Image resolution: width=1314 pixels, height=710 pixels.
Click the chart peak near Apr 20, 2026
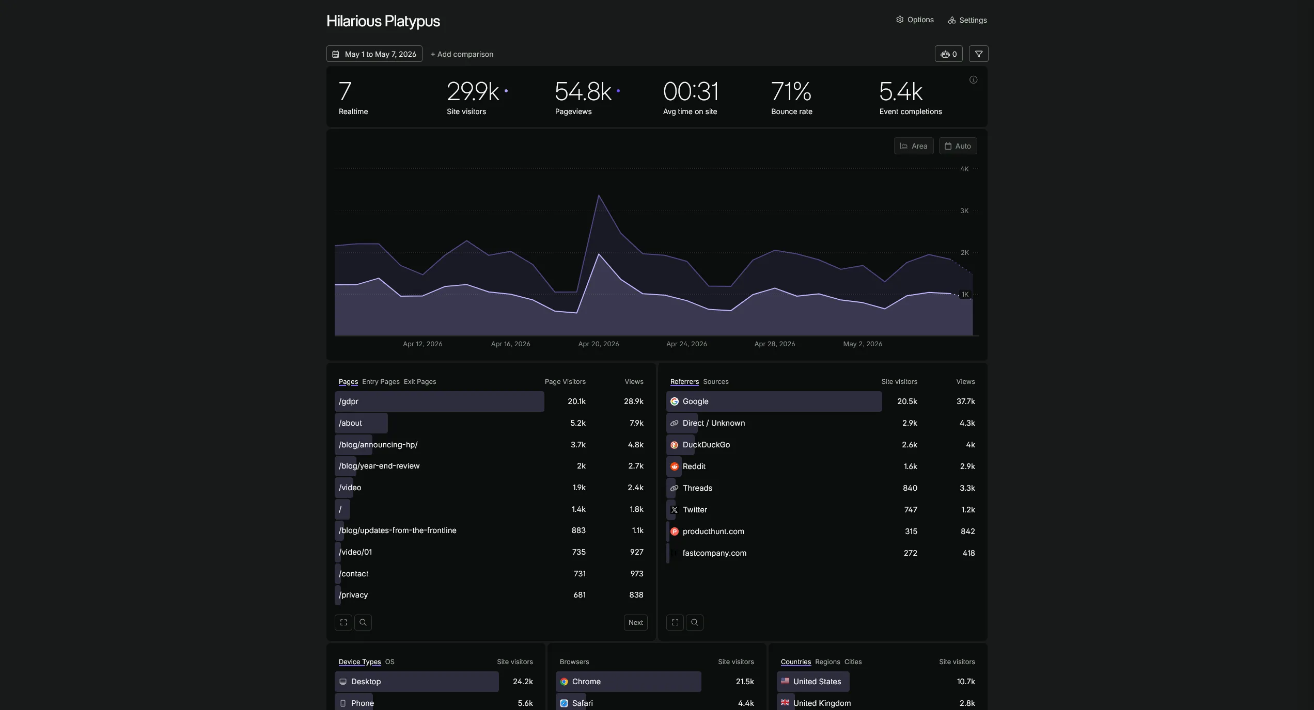point(599,196)
